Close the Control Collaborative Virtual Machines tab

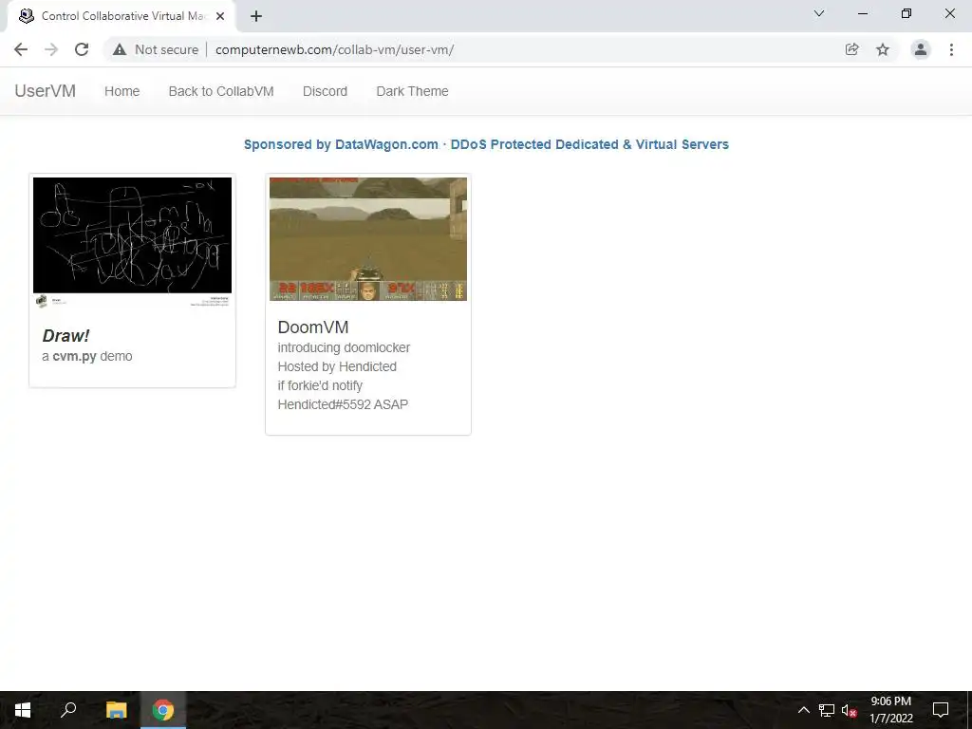220,16
